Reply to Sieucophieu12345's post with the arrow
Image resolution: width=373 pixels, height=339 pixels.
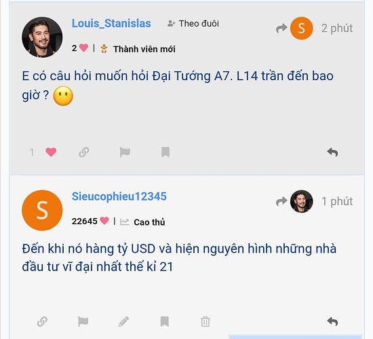332,321
